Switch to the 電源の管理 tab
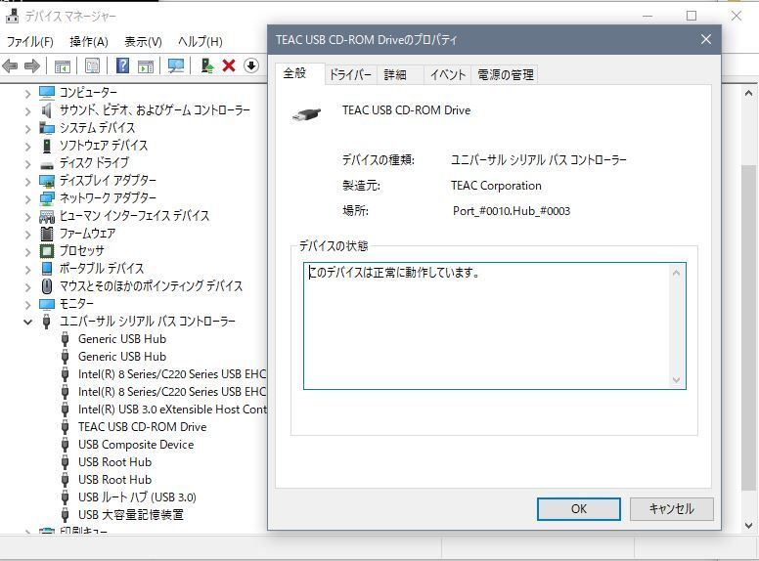 coord(505,75)
